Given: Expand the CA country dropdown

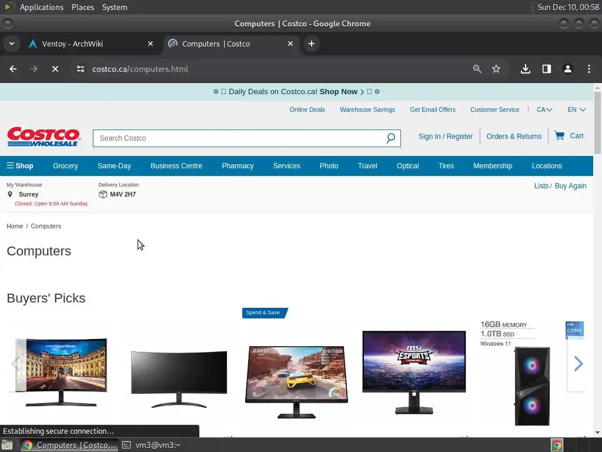Looking at the screenshot, I should click(544, 109).
